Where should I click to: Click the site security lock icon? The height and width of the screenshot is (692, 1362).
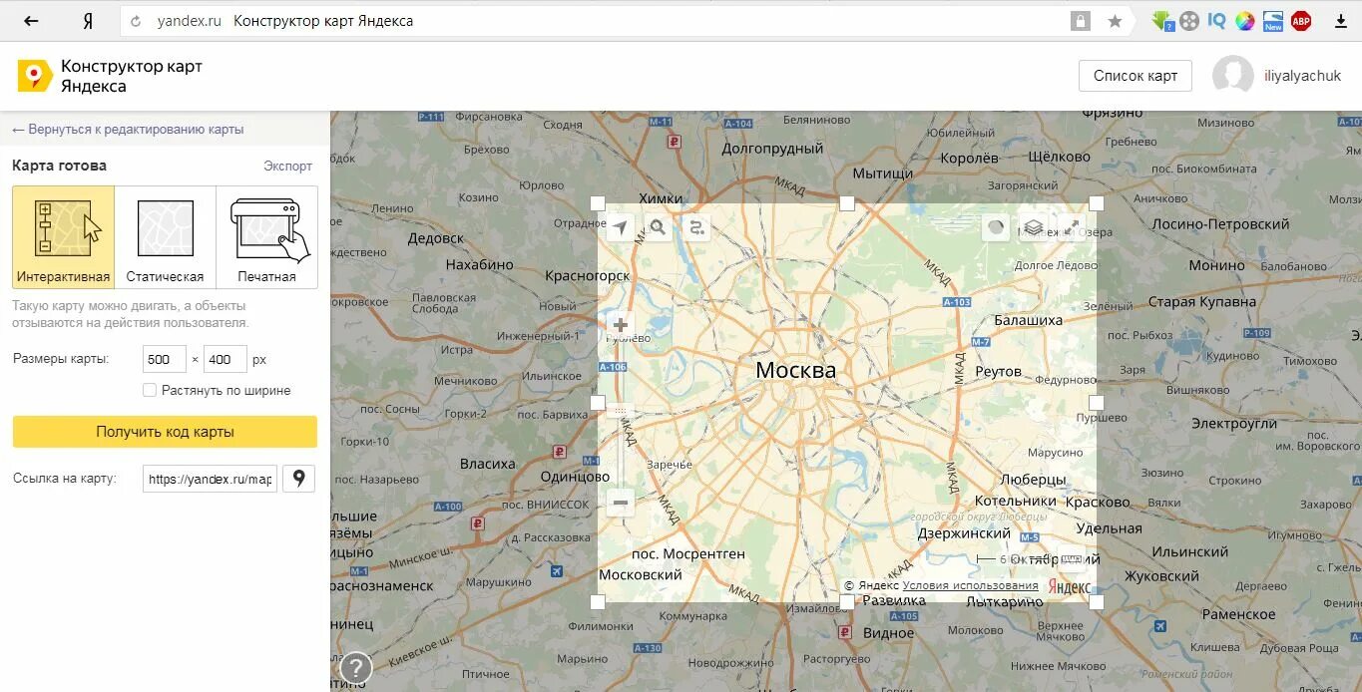point(1081,21)
